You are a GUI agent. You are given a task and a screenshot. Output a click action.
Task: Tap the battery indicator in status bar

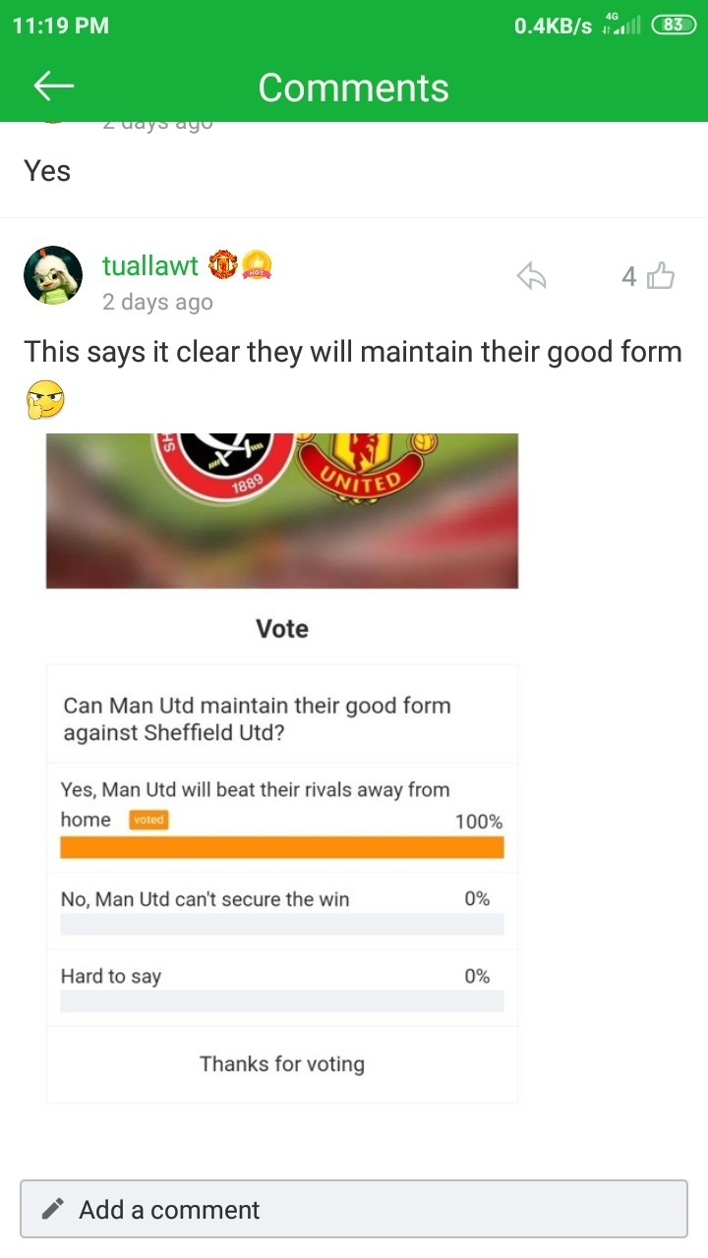673,26
